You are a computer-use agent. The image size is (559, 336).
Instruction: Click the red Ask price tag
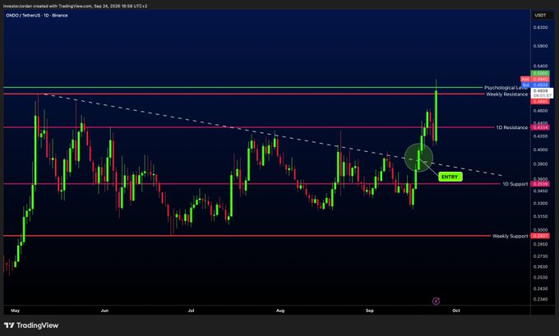[x=534, y=79]
